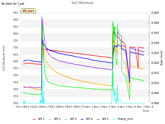165x124 pixels.
Task: Click the orange SM 2 legend swatch
Action: (50, 119)
